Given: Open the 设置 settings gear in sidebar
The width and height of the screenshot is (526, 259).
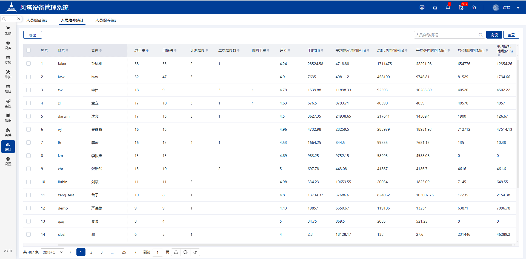Looking at the screenshot, I should coord(8,161).
